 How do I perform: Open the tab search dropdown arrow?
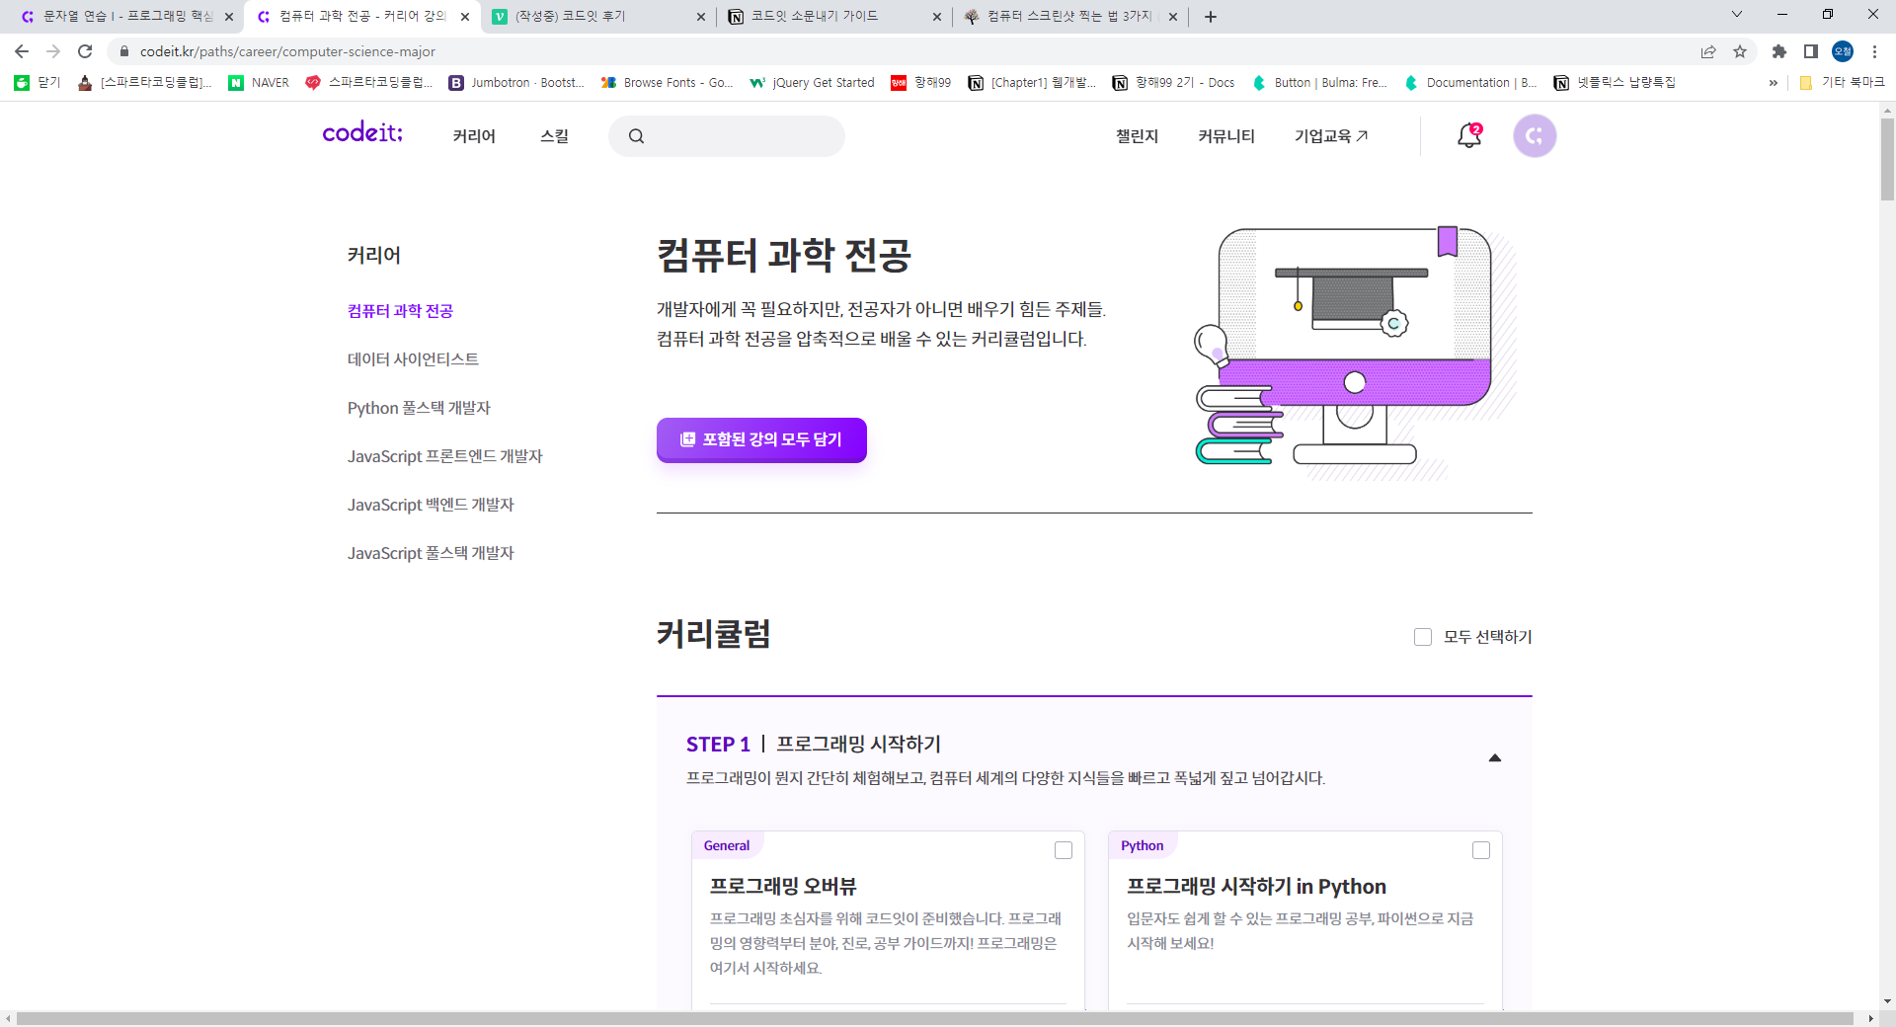tap(1737, 14)
